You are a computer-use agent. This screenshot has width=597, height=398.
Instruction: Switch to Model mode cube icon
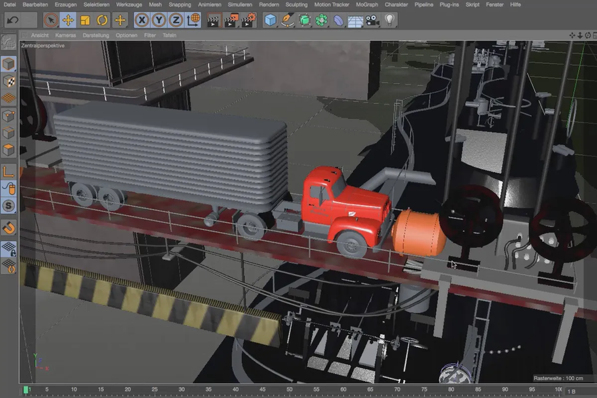pos(8,64)
